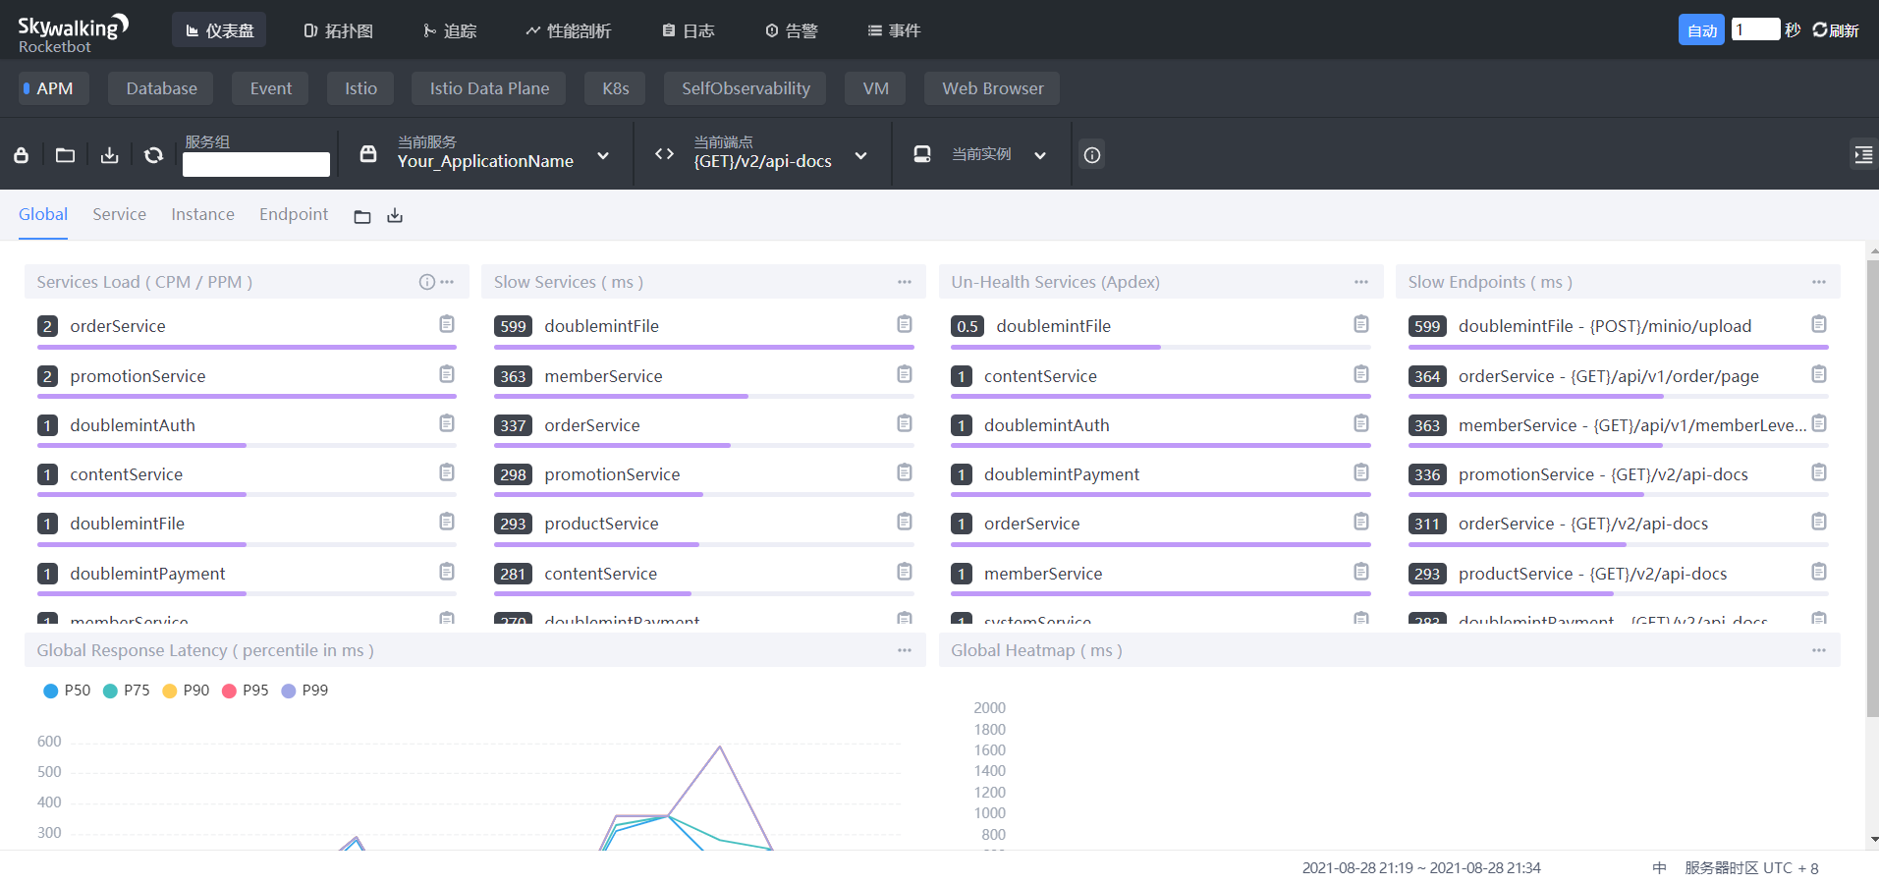Switch to the Endpoint tab
Image resolution: width=1879 pixels, height=885 pixels.
[x=294, y=215]
